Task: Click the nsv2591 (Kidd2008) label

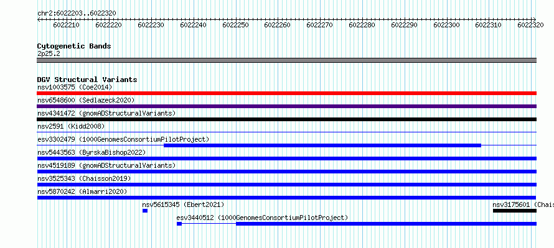Action: 71,126
